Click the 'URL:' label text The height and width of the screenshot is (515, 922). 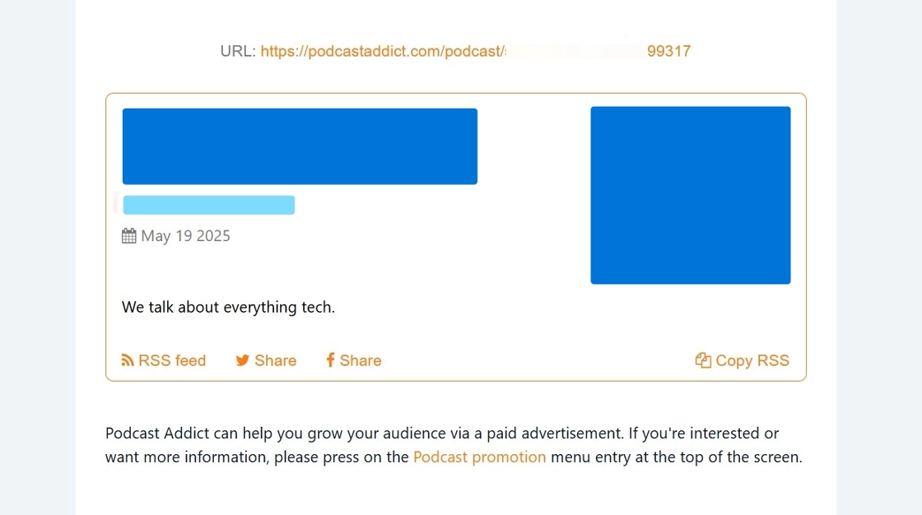click(x=238, y=51)
